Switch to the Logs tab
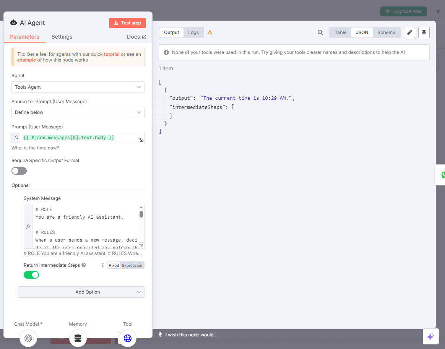 coord(193,32)
